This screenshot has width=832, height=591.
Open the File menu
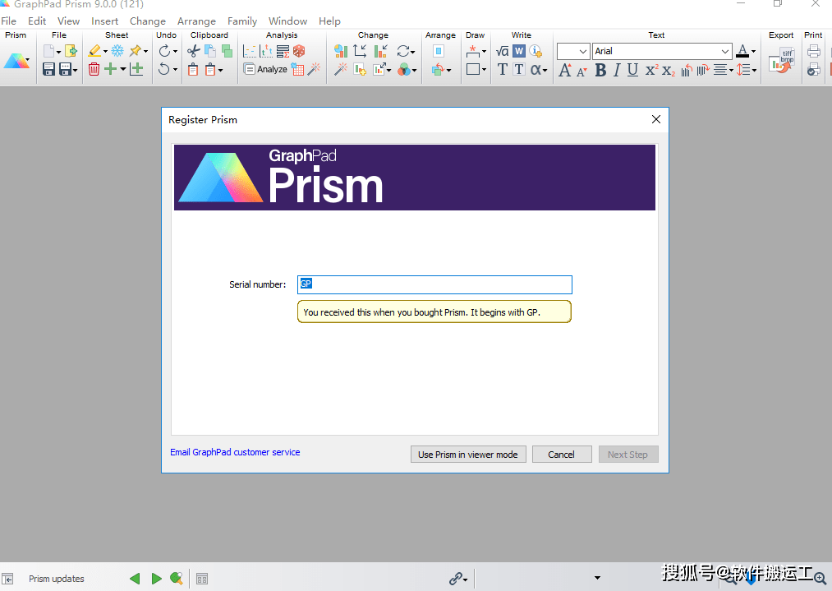[8, 21]
